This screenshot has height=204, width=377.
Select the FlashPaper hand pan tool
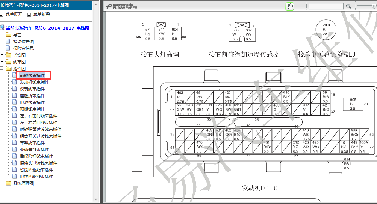(290, 6)
